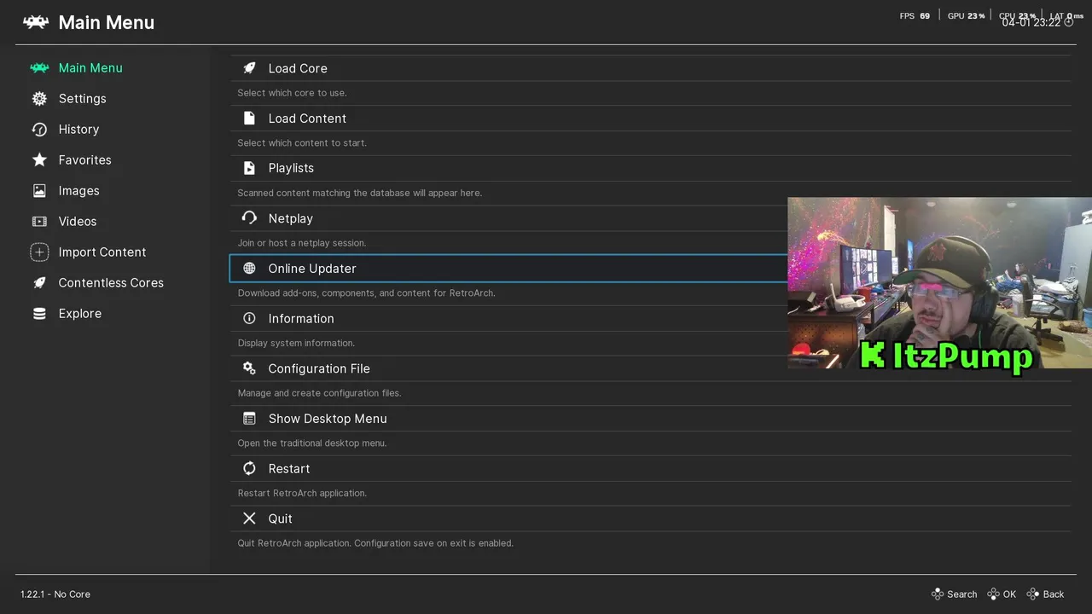
Task: Click the Load Content file icon
Action: (249, 118)
